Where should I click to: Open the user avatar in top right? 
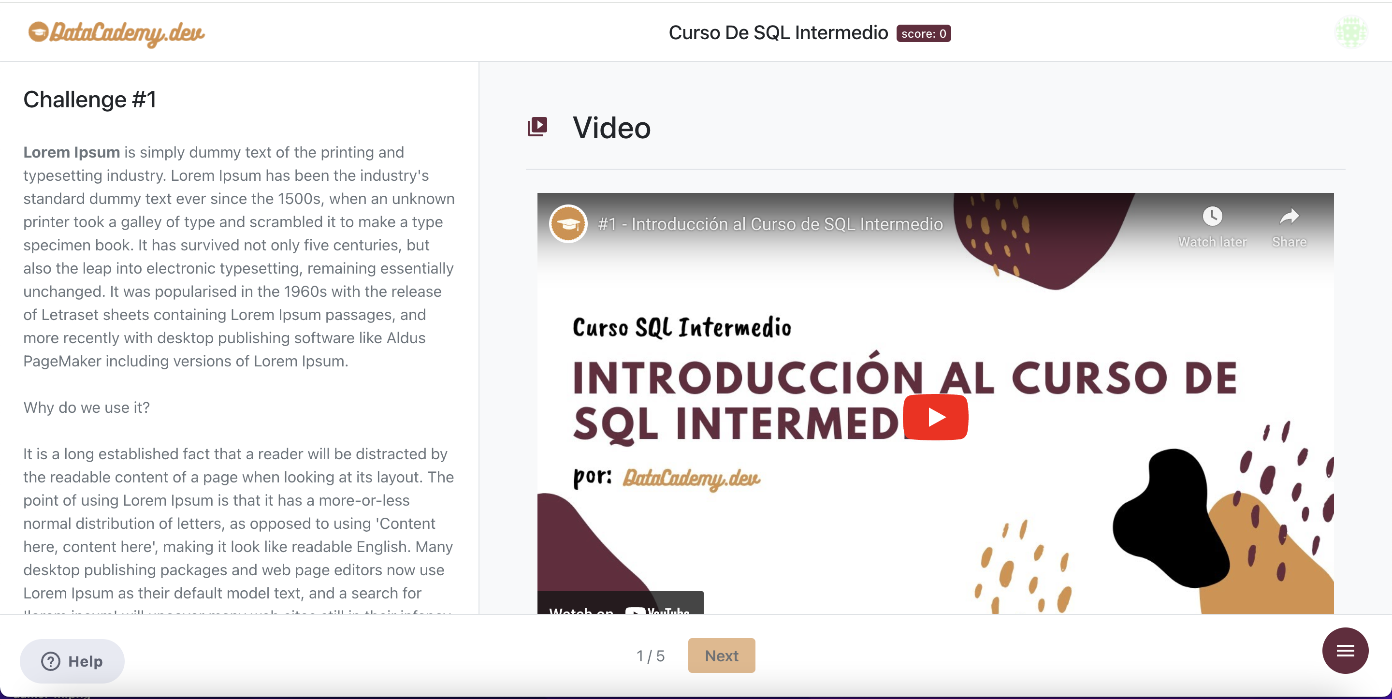(1351, 32)
